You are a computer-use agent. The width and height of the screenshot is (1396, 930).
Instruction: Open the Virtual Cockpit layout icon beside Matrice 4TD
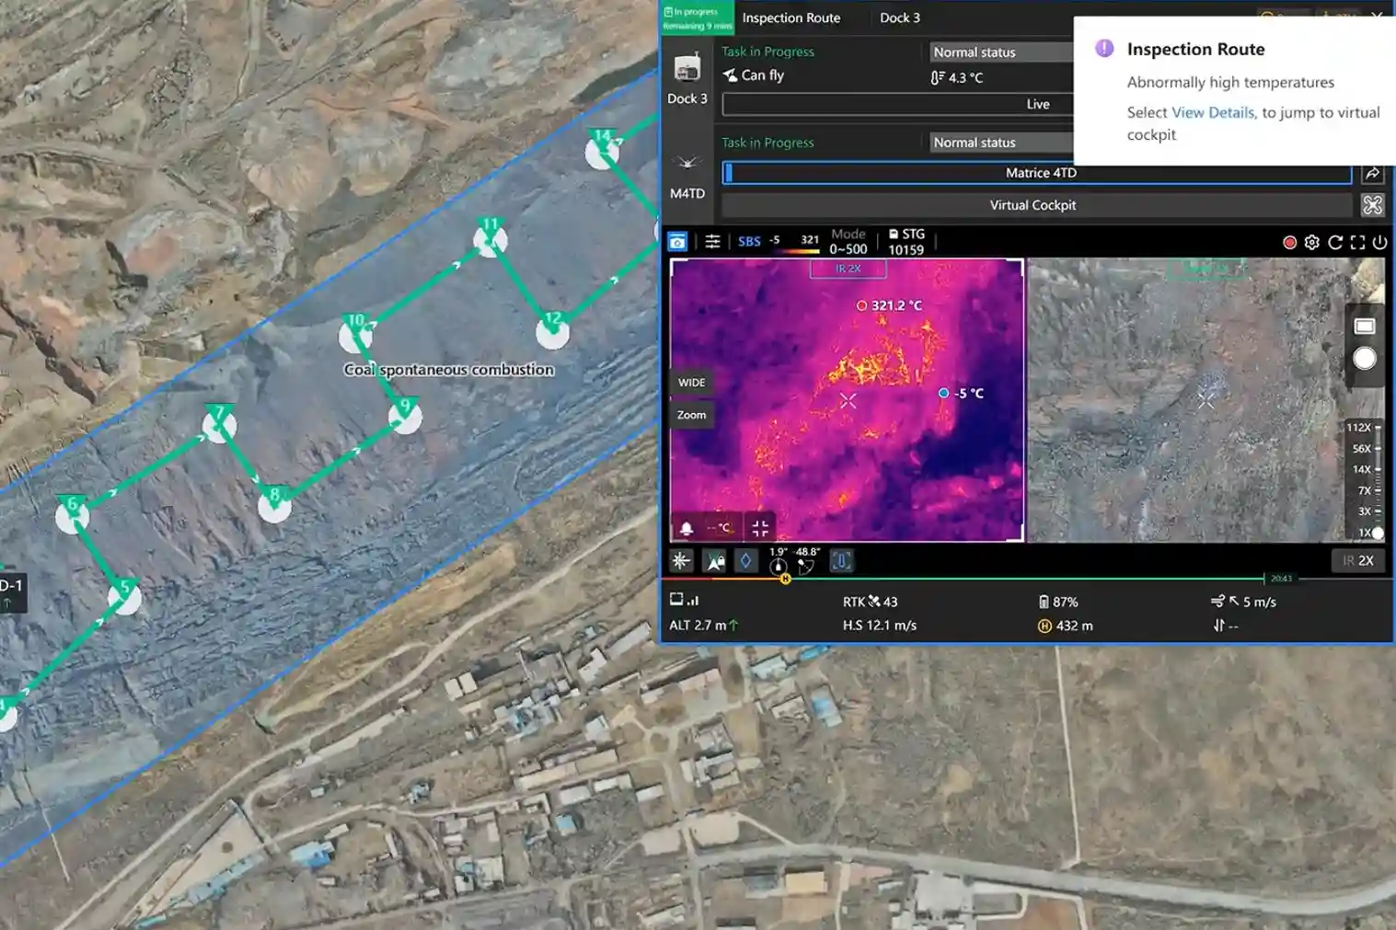click(1373, 205)
